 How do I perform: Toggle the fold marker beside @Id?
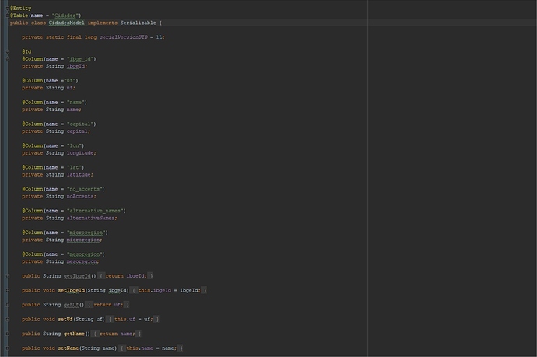7,51
